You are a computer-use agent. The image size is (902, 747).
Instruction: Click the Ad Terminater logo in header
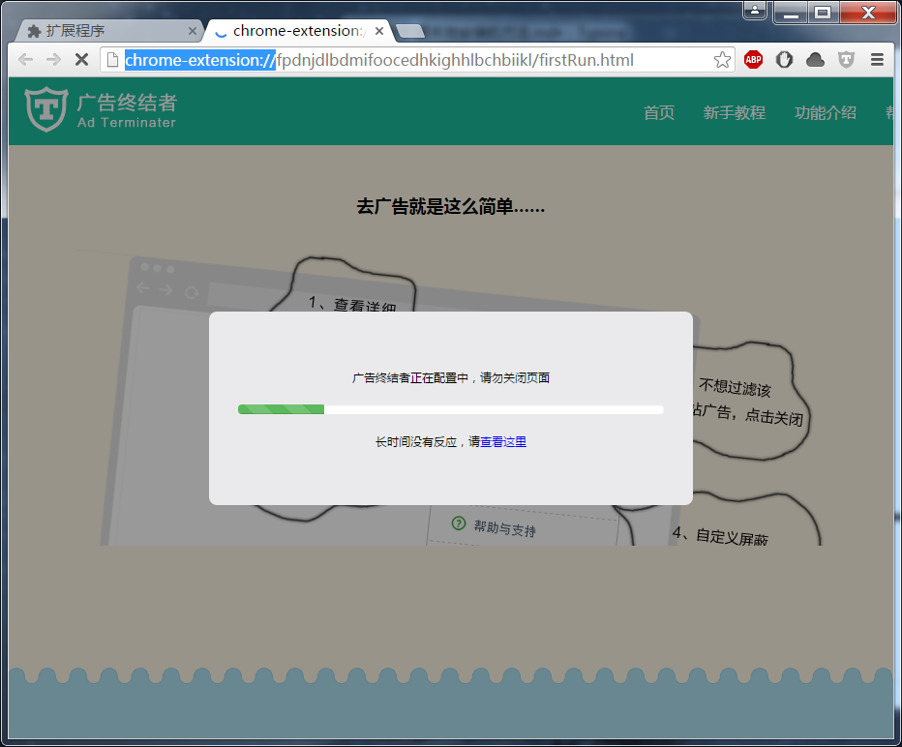[101, 110]
